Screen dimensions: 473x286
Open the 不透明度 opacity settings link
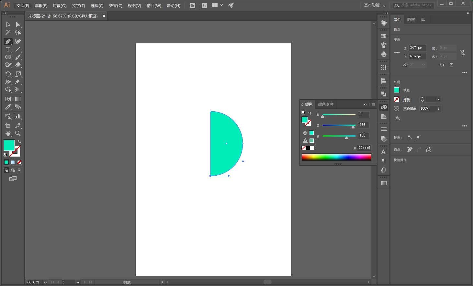tap(410, 109)
